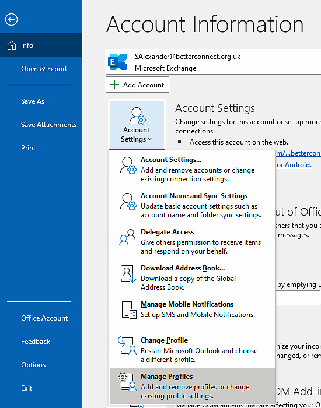This screenshot has height=408, width=321.
Task: Select Save As in sidebar
Action: [41, 101]
